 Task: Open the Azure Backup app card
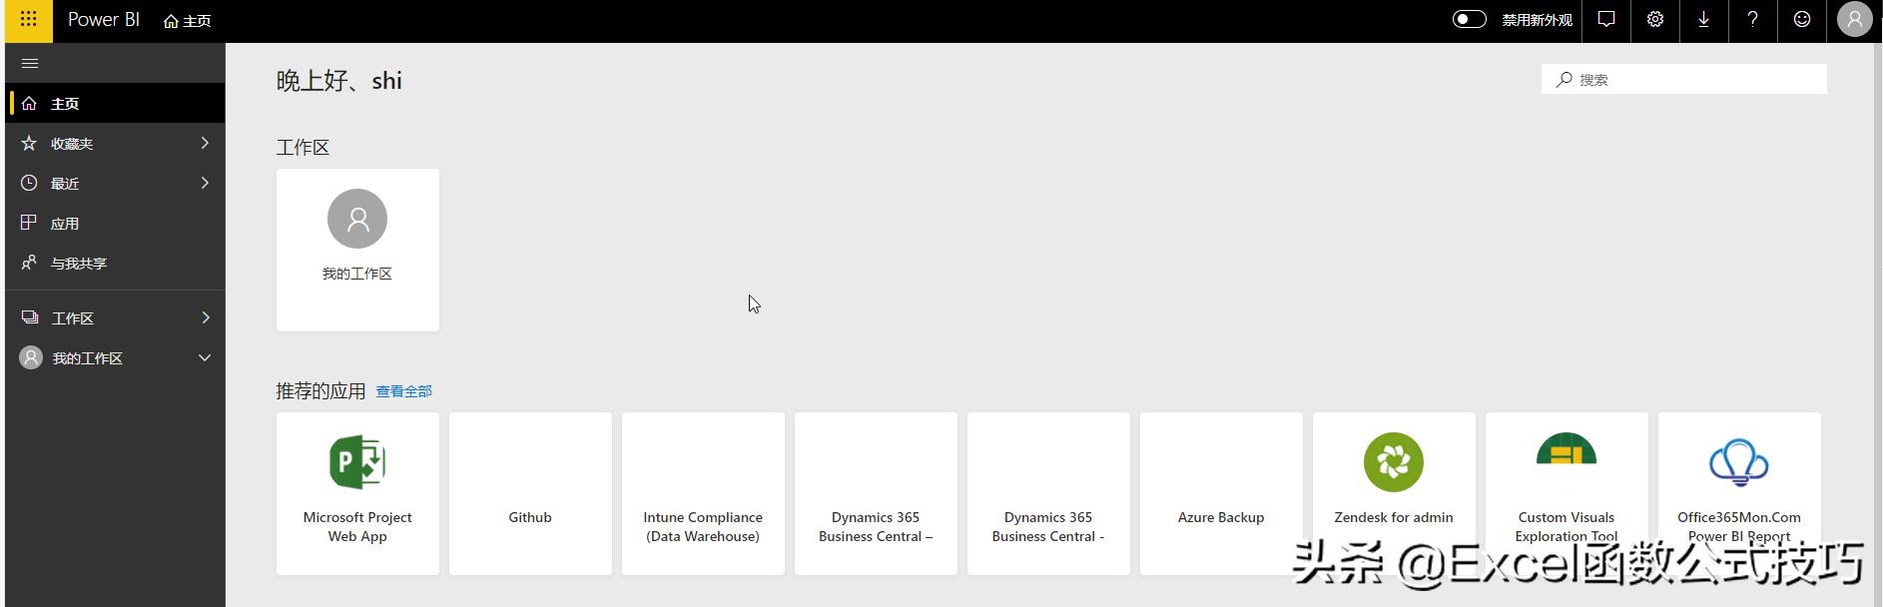point(1221,493)
